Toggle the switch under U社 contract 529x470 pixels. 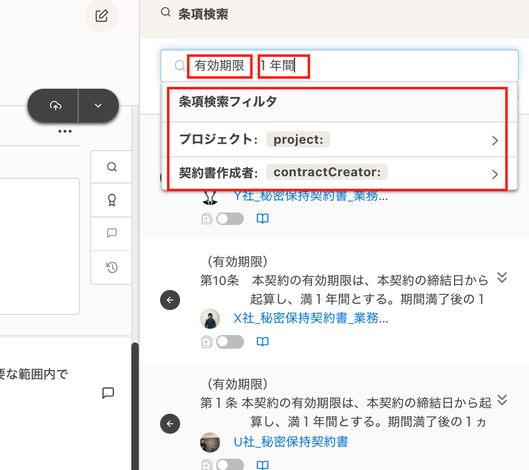229,464
